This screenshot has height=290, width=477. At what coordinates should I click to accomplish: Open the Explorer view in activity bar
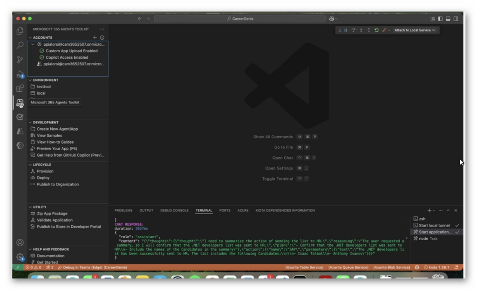[20, 31]
